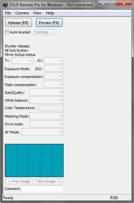Click into the Comment text field
The image size is (134, 203).
(42, 189)
